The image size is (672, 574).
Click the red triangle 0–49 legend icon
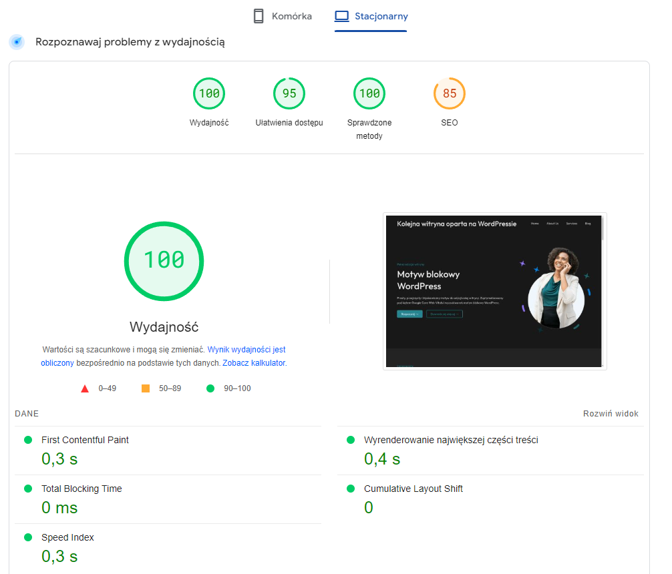(x=85, y=388)
